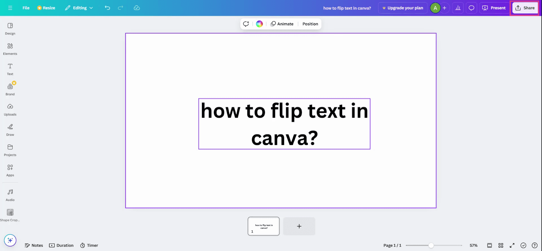Add a comment from floating toolbar

click(x=246, y=24)
